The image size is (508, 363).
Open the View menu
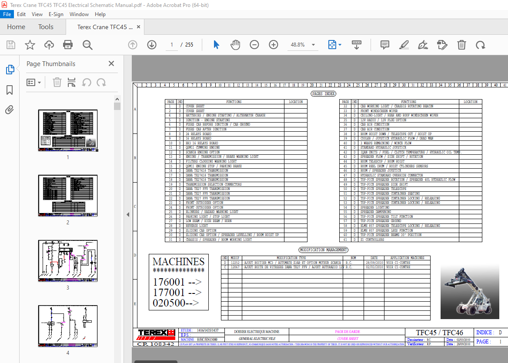37,14
